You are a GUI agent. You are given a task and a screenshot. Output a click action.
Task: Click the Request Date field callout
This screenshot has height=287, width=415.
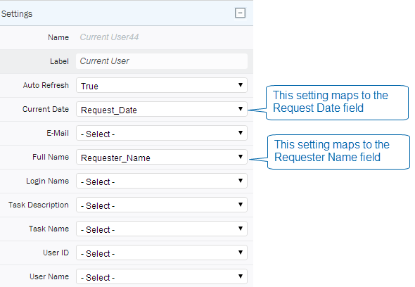pyautogui.click(x=337, y=103)
